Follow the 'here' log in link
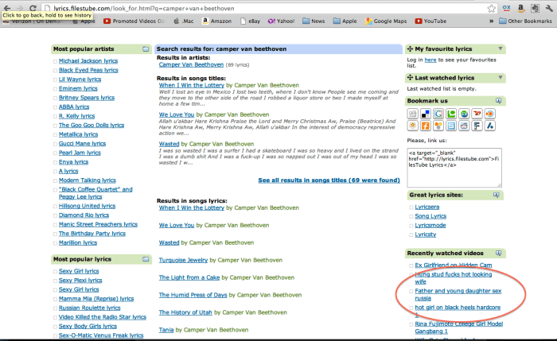Image resolution: width=557 pixels, height=341 pixels. pos(430,60)
